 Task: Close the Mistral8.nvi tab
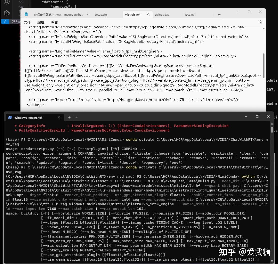point(147,14)
